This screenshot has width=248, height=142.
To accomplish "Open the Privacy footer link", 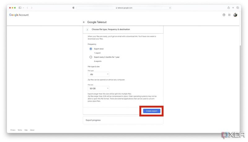I will 13,130.
